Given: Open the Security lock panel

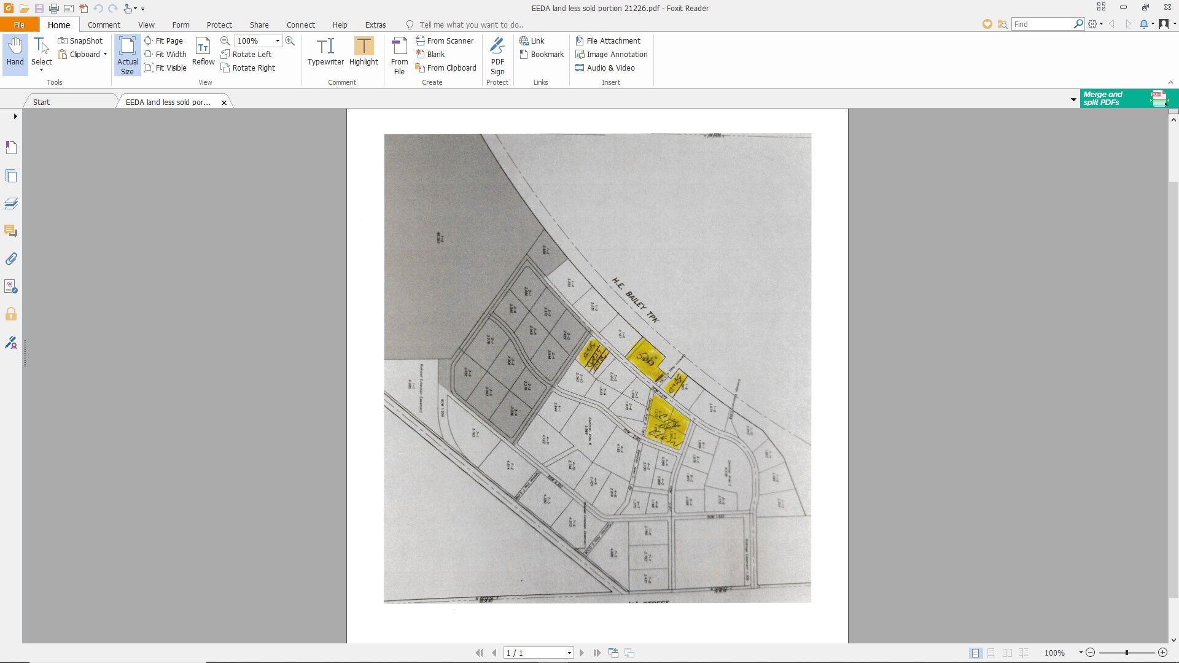Looking at the screenshot, I should click(11, 314).
